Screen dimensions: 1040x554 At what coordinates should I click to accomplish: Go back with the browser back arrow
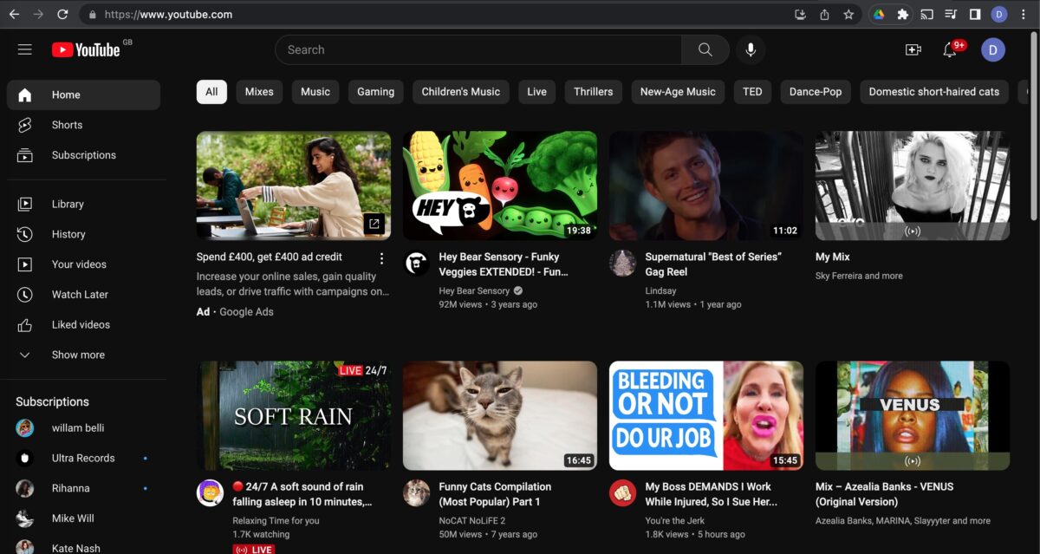coord(14,14)
